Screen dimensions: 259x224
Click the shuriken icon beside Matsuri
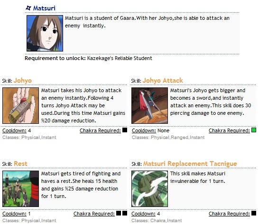[x=28, y=8]
